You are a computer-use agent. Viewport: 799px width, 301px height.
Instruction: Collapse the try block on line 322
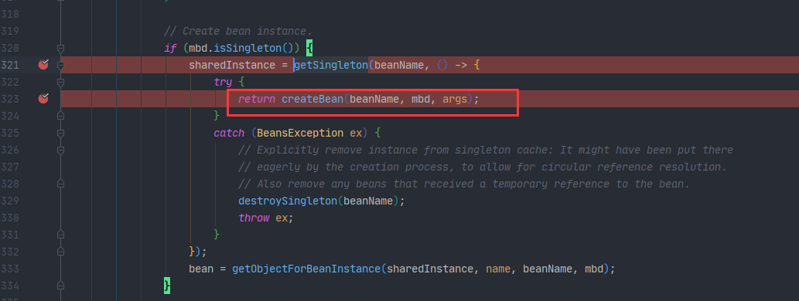(x=60, y=82)
